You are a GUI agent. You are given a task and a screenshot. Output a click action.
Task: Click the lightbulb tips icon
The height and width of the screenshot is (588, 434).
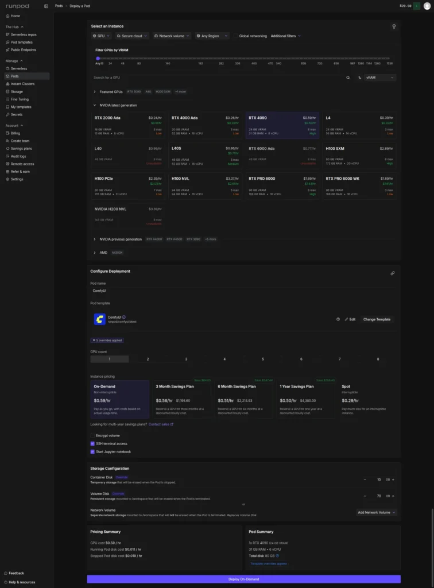[393, 26]
